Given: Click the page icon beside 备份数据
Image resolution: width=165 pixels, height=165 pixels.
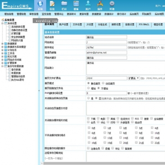Looking at the screenshot, I should tap(10, 70).
